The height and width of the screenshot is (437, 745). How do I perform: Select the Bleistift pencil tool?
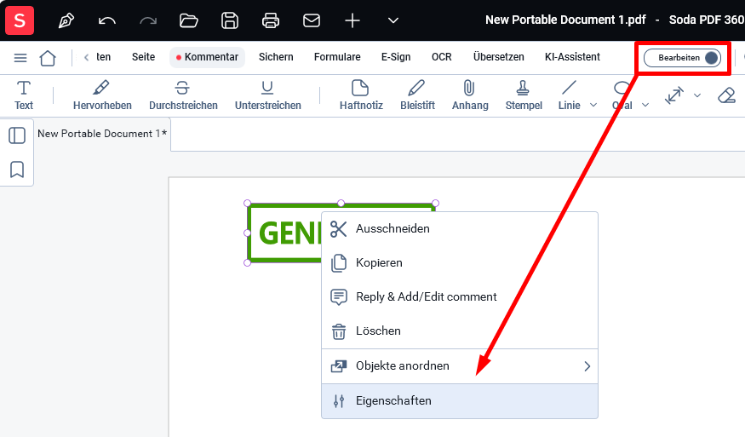417,95
